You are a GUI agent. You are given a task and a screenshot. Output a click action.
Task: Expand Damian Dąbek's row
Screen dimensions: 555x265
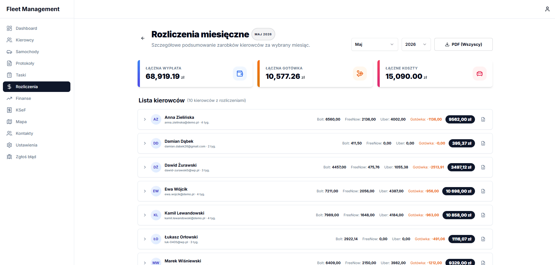tap(145, 143)
